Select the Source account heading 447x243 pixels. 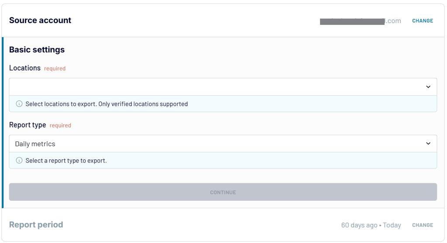pos(40,20)
